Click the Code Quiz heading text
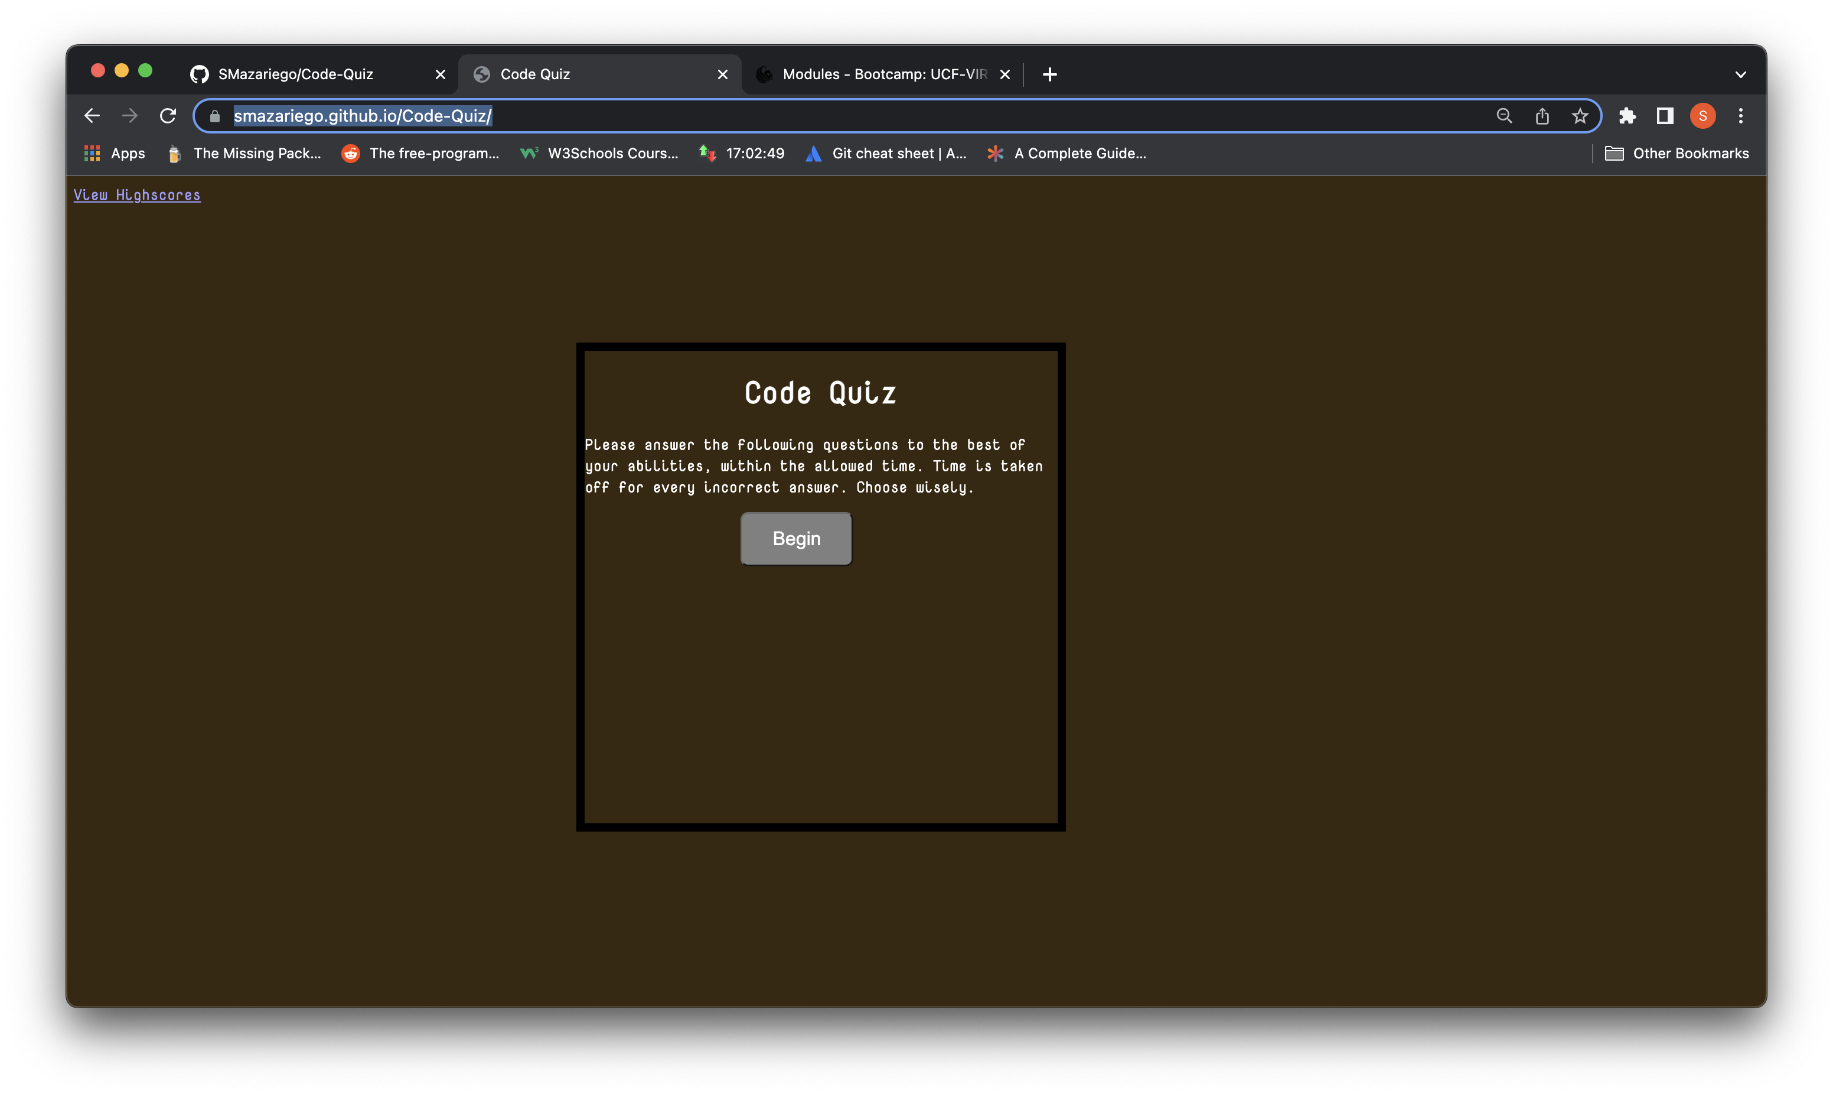Screen dimensions: 1833x1095 tap(820, 393)
